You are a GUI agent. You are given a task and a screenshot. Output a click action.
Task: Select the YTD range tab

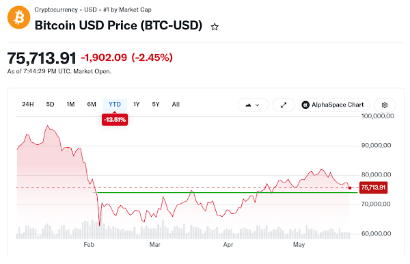pyautogui.click(x=115, y=105)
